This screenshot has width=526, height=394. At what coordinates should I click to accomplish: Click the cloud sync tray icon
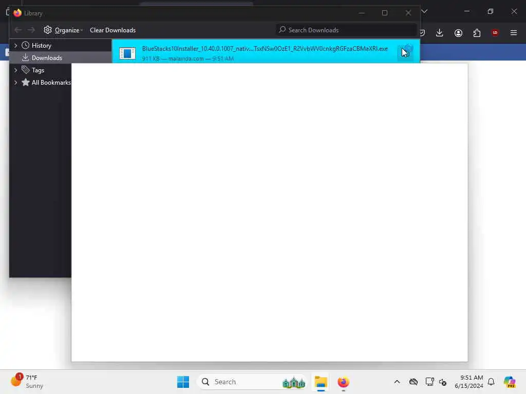coord(414,382)
